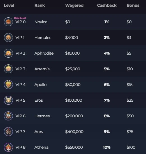Click the Level column header
The height and width of the screenshot is (154, 146).
9,5
